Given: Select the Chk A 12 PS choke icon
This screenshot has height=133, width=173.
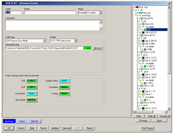Looking at the screenshot, I should 142,52.
